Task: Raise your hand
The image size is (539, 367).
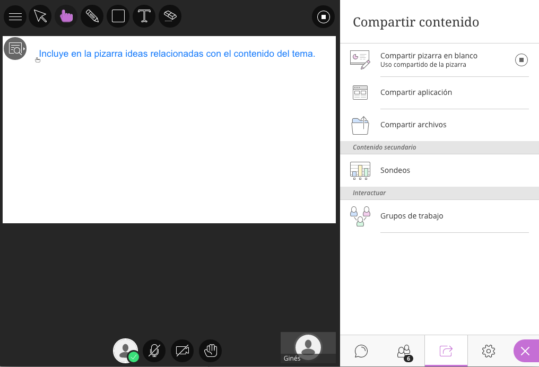Action: coord(211,351)
